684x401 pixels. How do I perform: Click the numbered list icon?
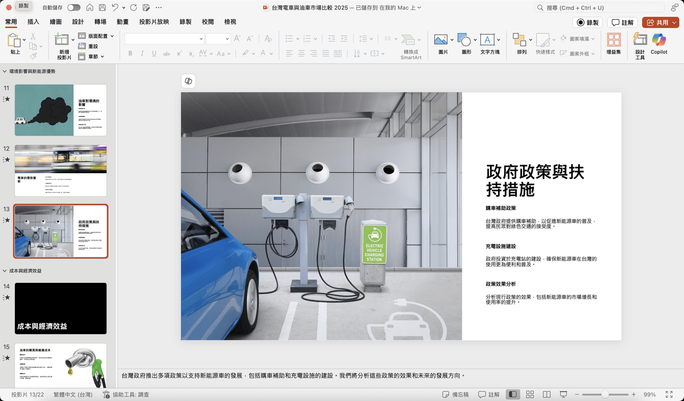coord(306,38)
